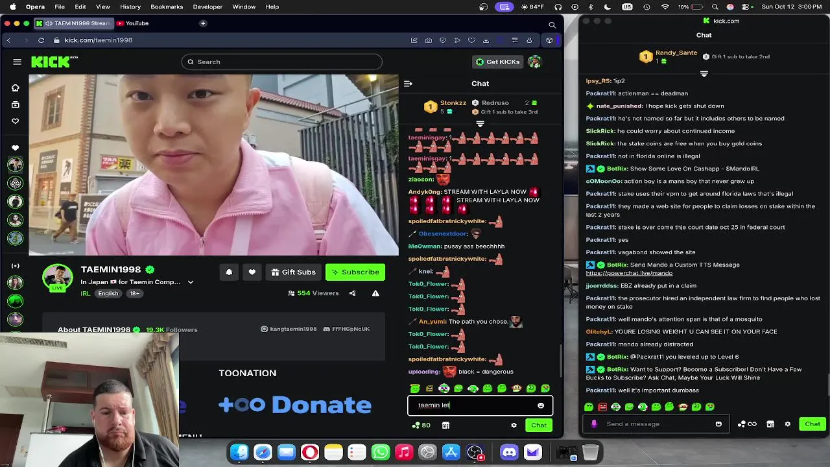This screenshot has height=467, width=830.
Task: Open the Opera menu in menu bar
Action: (x=35, y=6)
